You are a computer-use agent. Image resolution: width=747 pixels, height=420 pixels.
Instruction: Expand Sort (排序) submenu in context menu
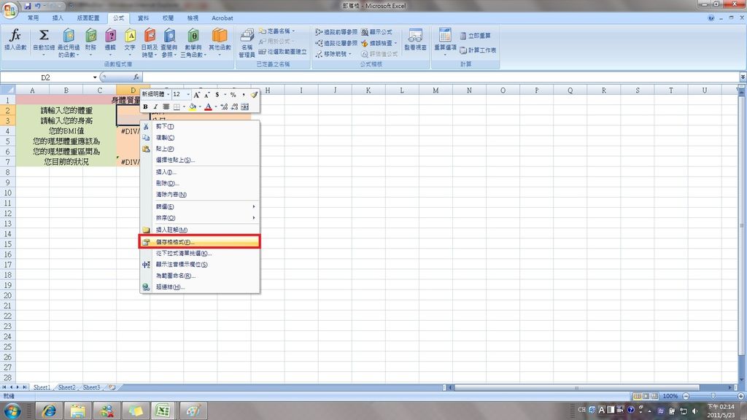[x=254, y=217]
